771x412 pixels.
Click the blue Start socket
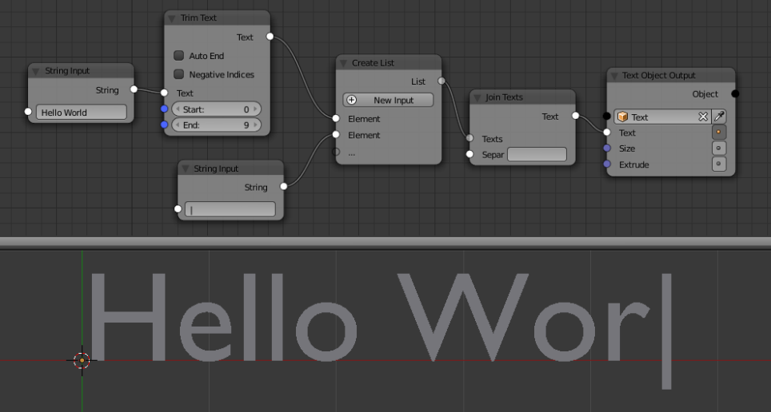164,109
